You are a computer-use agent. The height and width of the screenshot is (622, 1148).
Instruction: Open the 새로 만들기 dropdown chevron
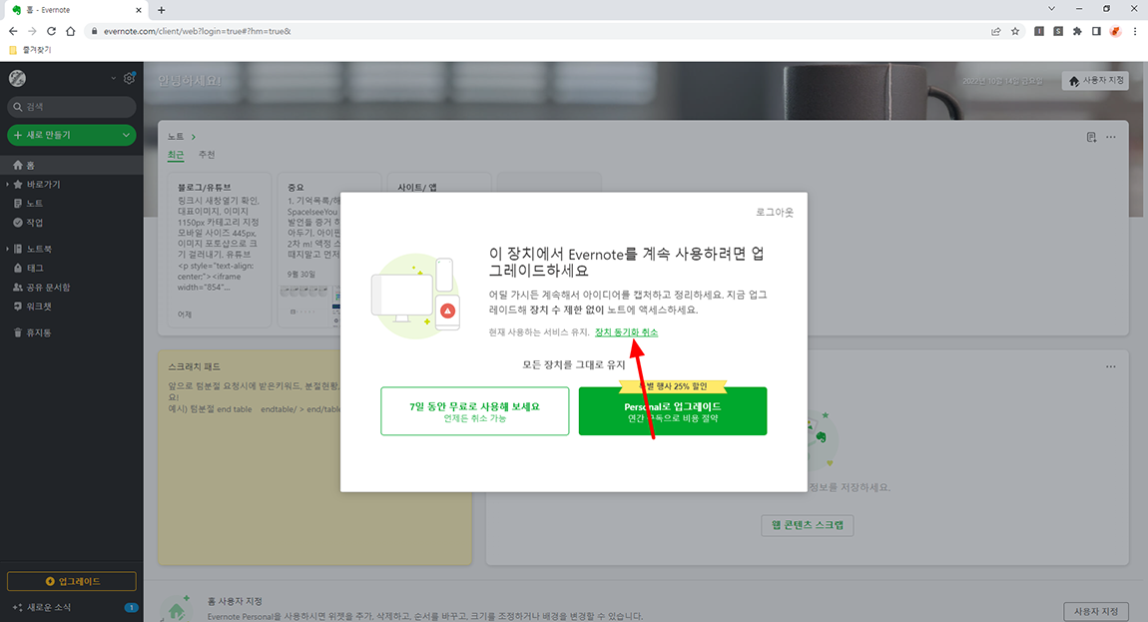(x=126, y=135)
